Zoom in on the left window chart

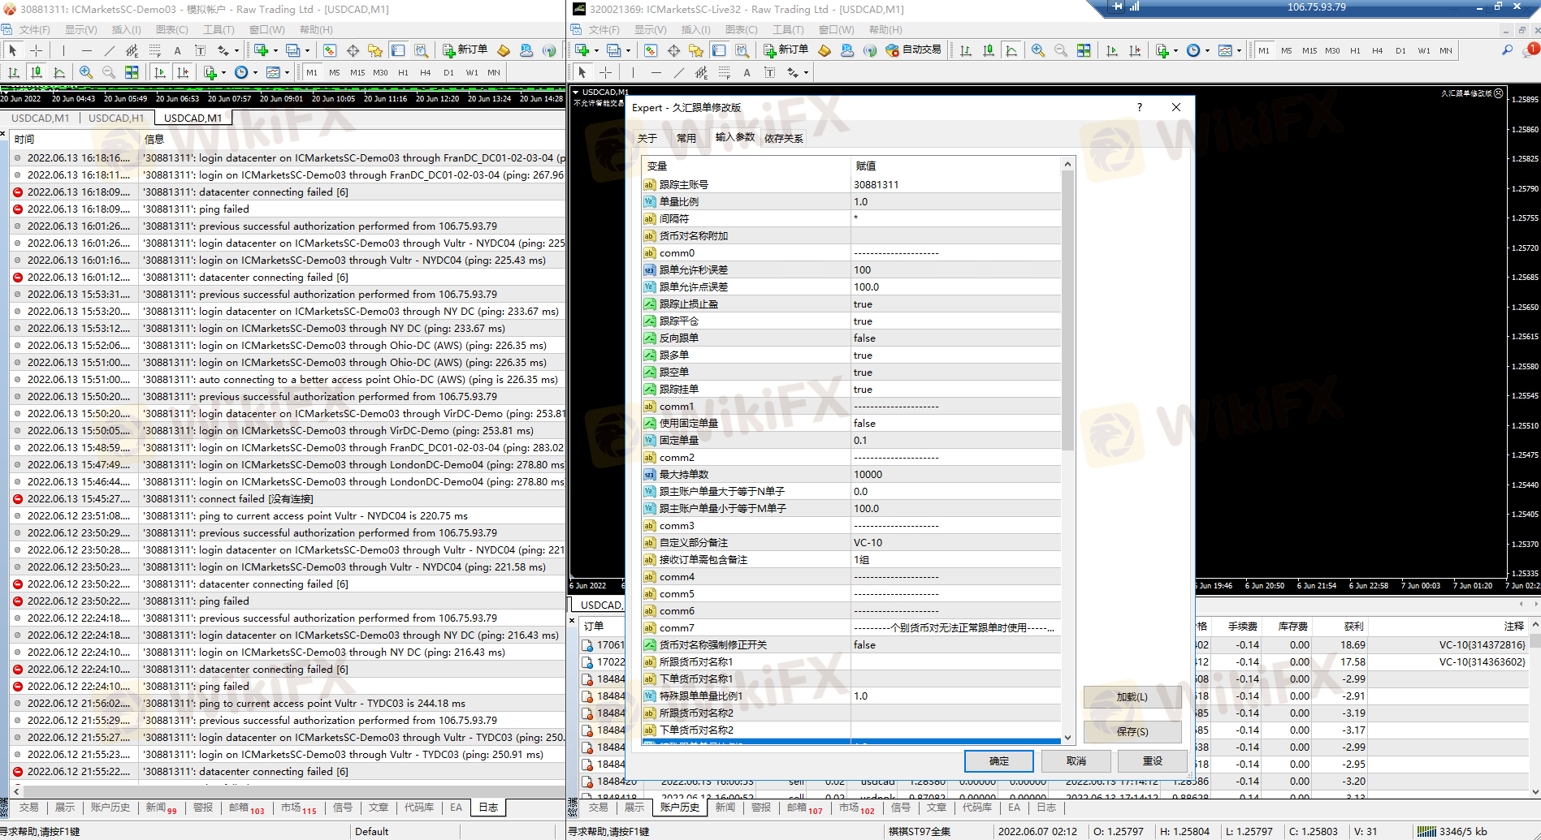(x=86, y=72)
